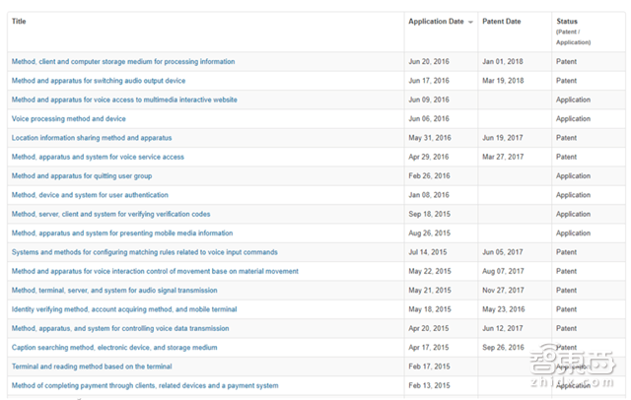Open 'verifying verification codes' patent link
Image resolution: width=631 pixels, height=400 pixels.
tap(110, 214)
